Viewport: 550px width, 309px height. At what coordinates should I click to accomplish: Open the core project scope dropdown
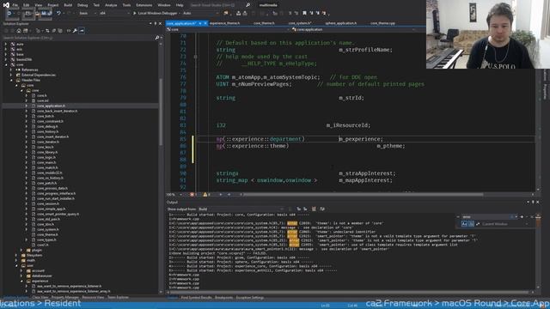coord(228,30)
